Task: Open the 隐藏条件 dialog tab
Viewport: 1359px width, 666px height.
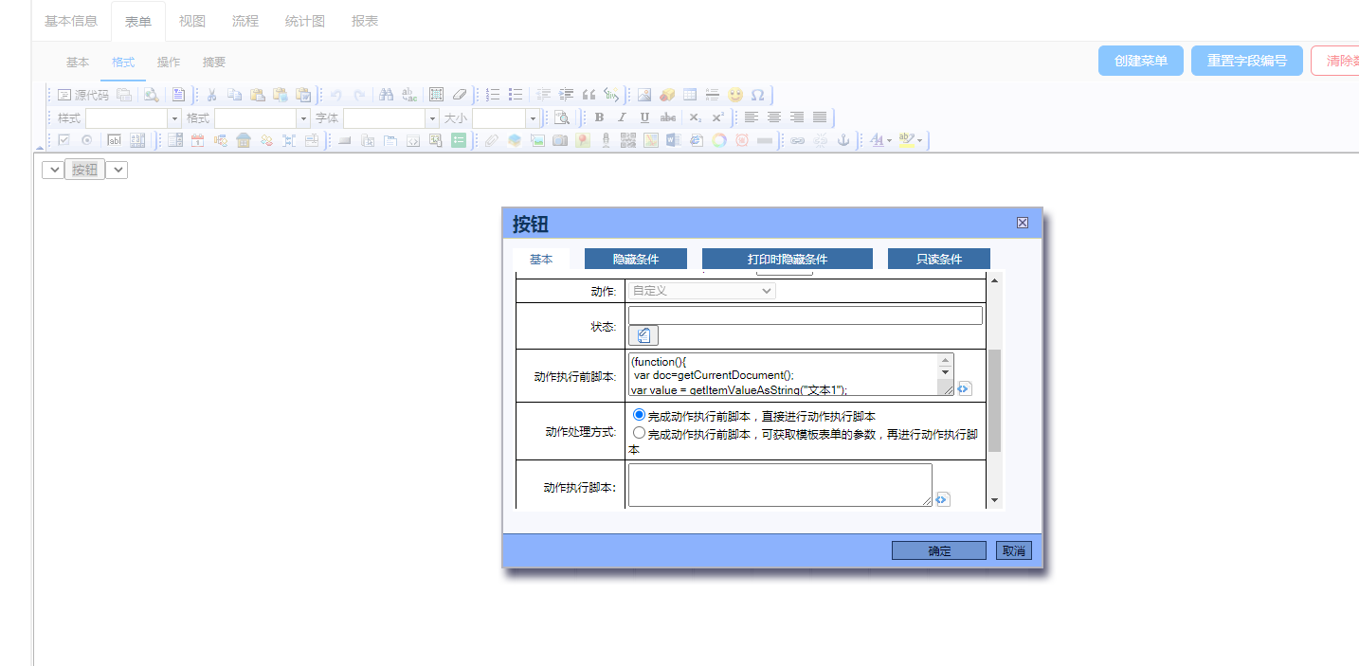Action: (636, 259)
